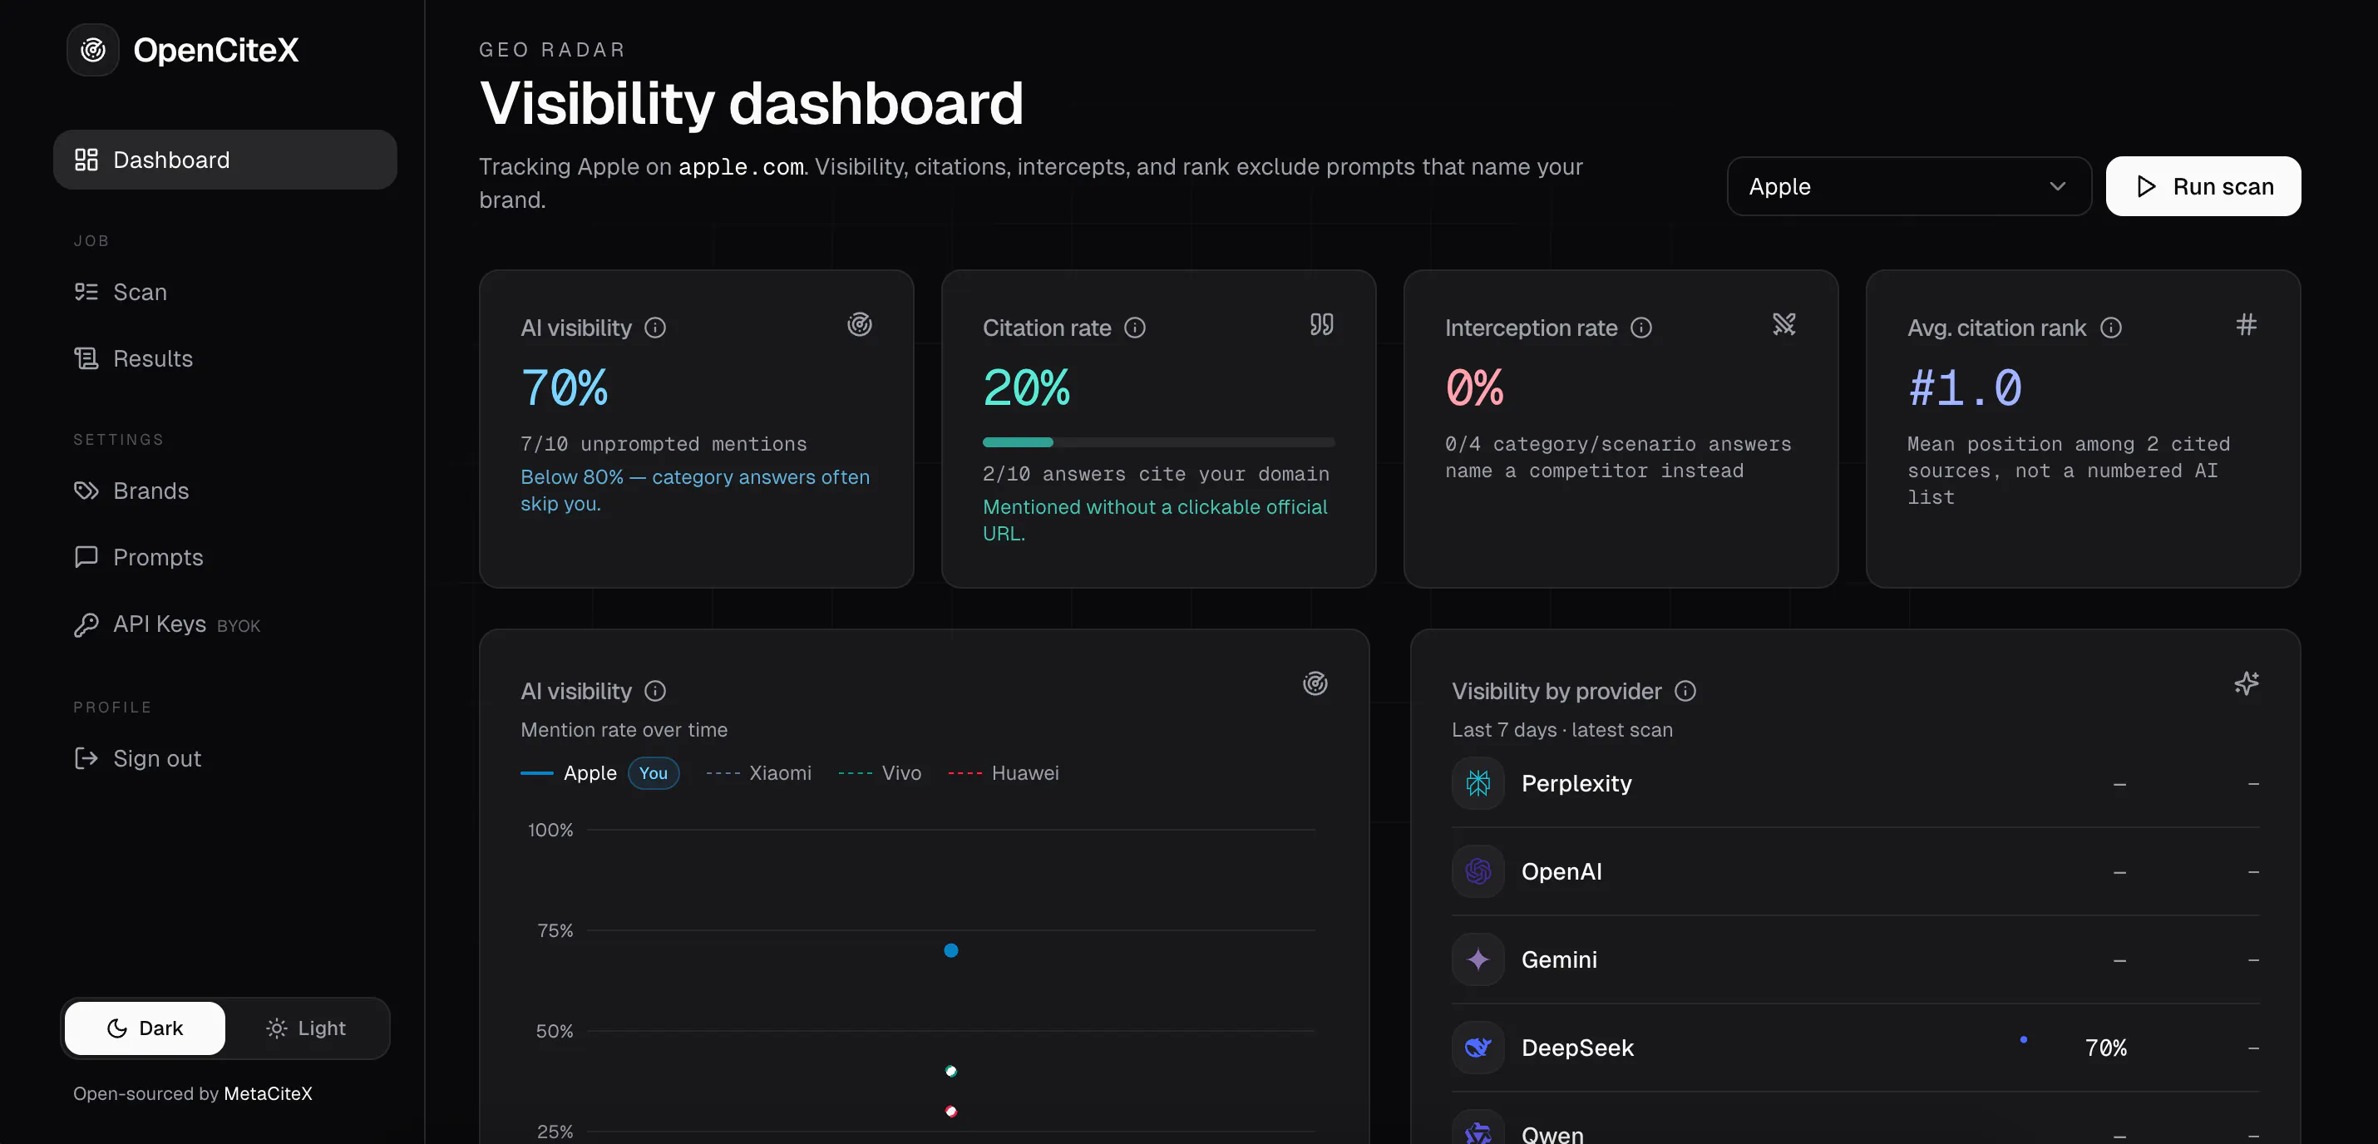Click the hash icon on citation rank card
The width and height of the screenshot is (2378, 1144).
2247,325
